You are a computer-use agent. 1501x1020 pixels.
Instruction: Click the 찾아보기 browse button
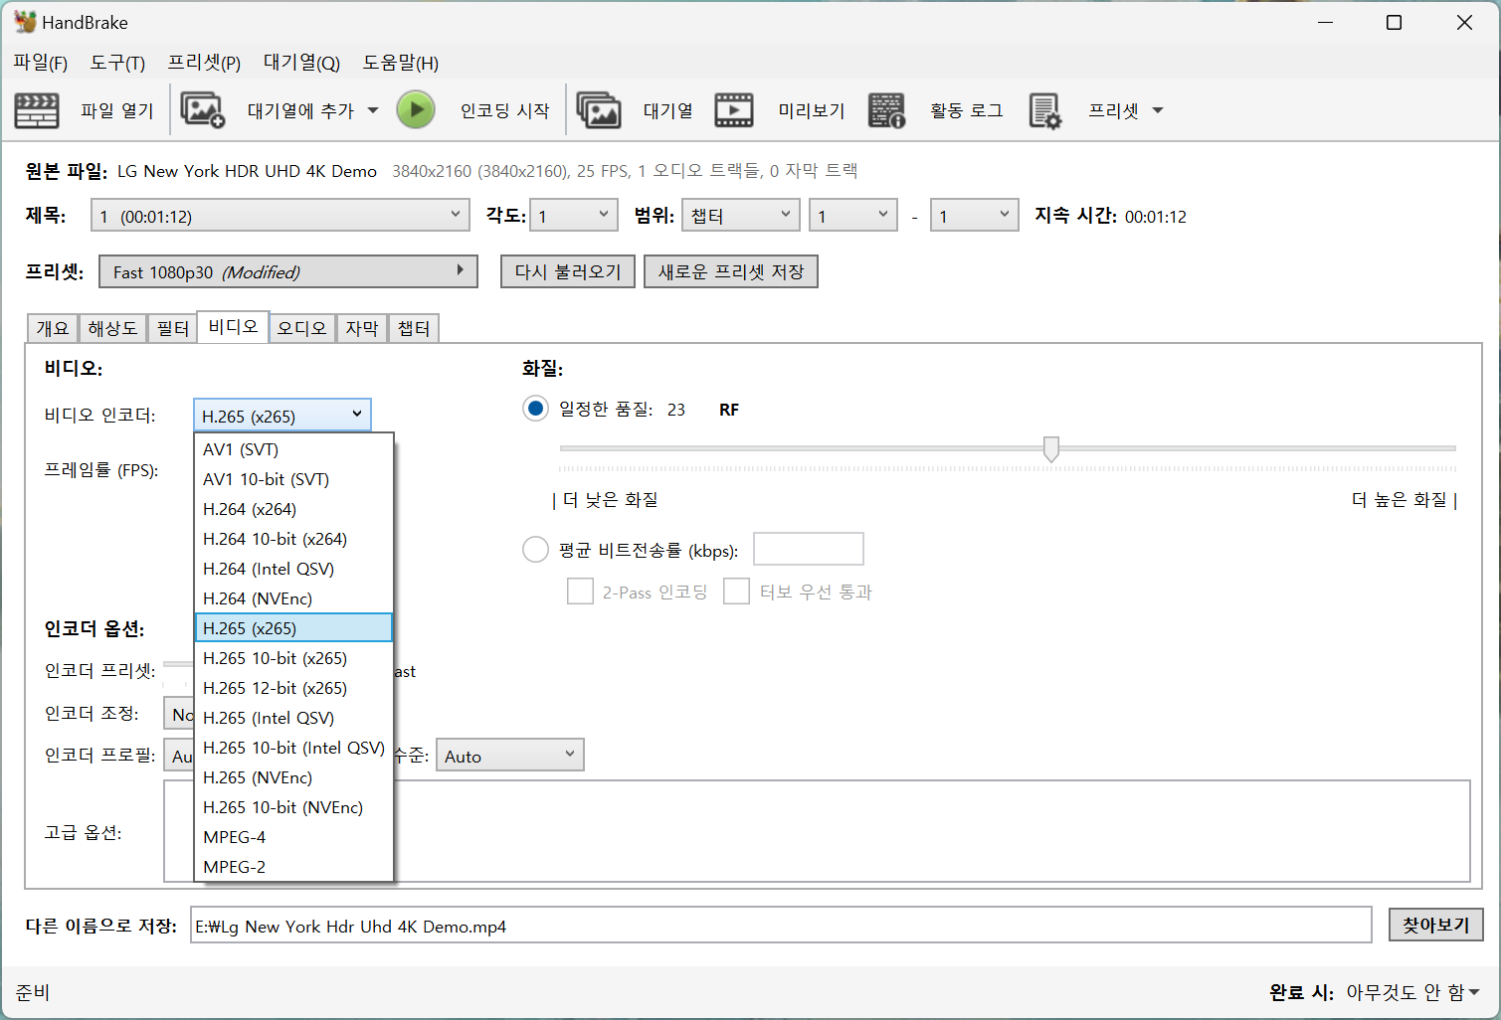pyautogui.click(x=1436, y=925)
